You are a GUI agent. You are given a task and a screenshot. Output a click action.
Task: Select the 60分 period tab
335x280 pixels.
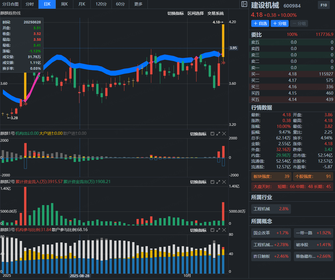pyautogui.click(x=120, y=4)
